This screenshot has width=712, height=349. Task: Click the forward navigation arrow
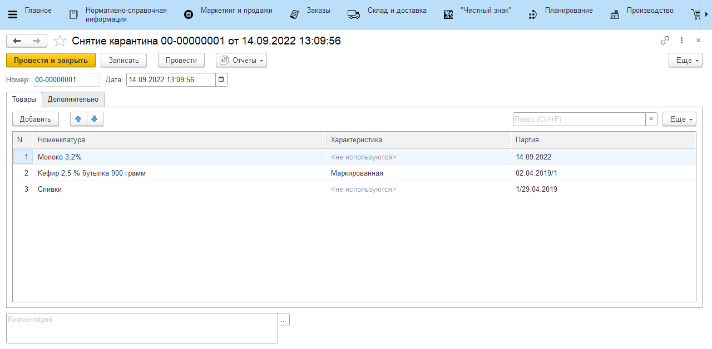pyautogui.click(x=37, y=41)
